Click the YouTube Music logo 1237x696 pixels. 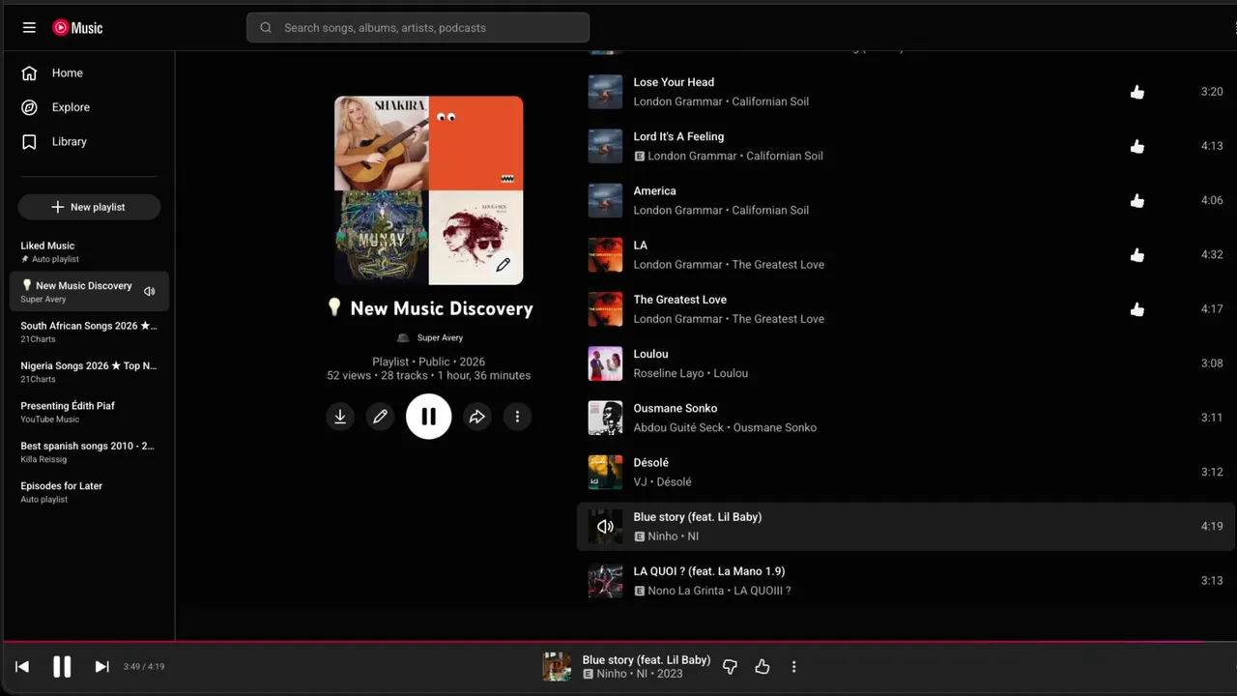click(77, 28)
